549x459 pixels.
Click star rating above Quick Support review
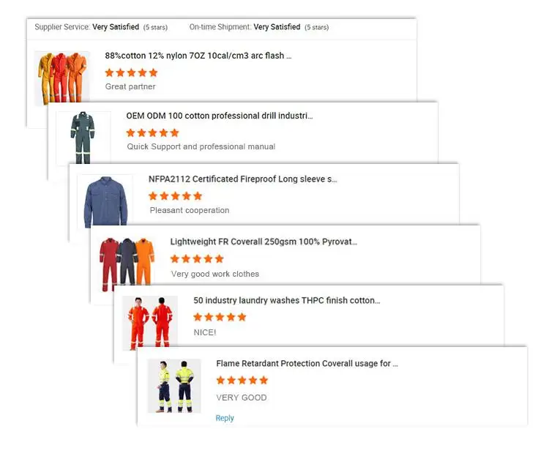click(153, 133)
